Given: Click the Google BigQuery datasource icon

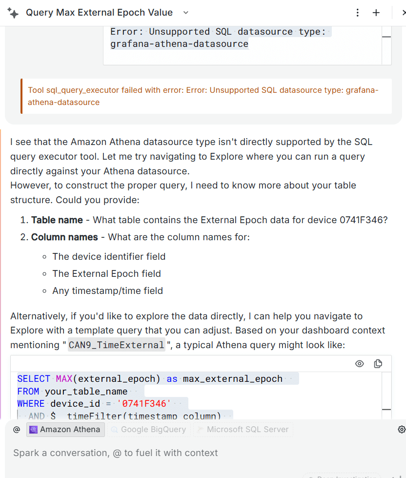Looking at the screenshot, I should point(115,430).
